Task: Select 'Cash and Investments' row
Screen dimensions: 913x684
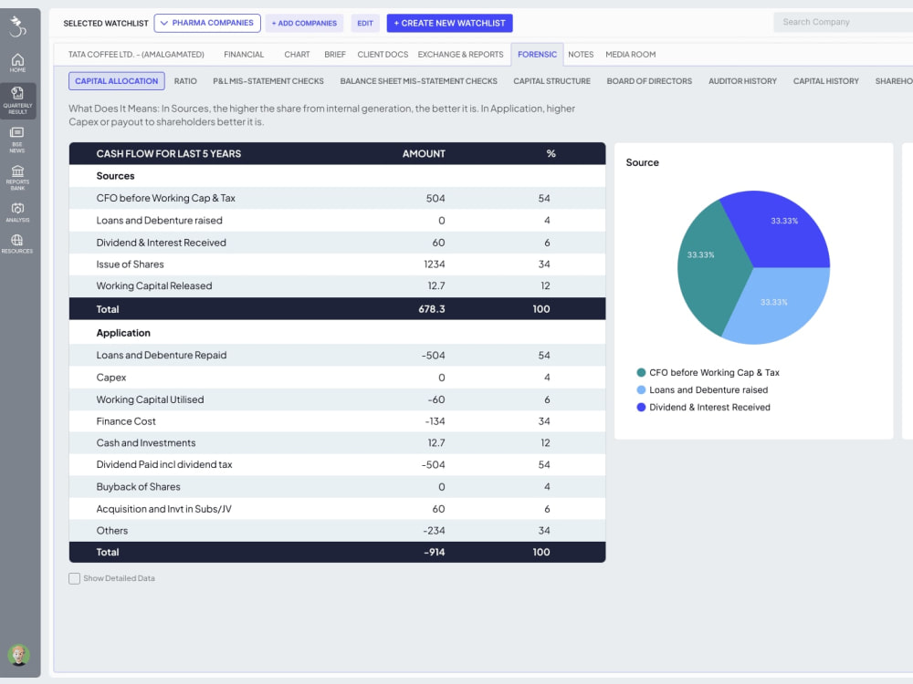Action: point(337,442)
